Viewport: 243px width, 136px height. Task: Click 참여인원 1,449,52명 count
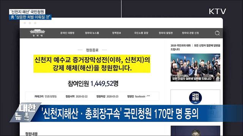coord(93,83)
